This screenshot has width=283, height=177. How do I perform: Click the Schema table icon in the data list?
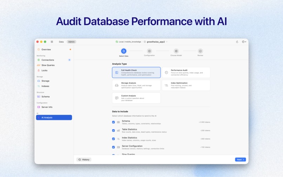click(x=118, y=122)
